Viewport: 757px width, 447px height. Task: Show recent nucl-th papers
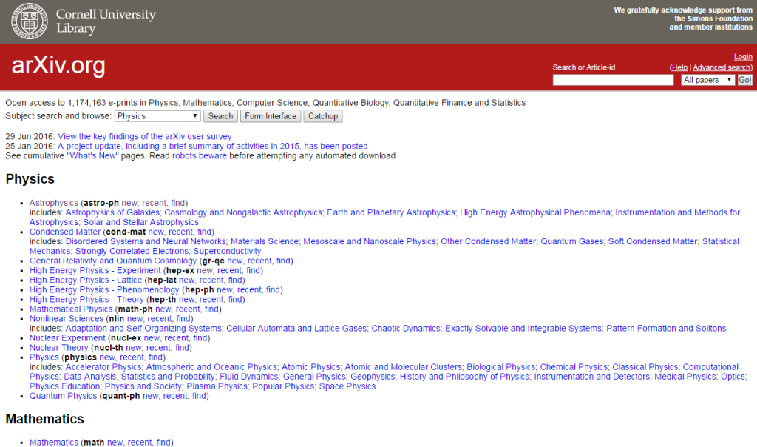tap(158, 347)
